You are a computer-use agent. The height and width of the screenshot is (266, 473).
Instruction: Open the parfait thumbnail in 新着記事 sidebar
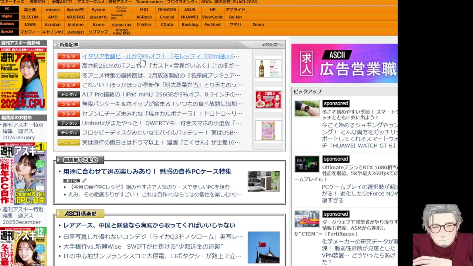(x=268, y=99)
